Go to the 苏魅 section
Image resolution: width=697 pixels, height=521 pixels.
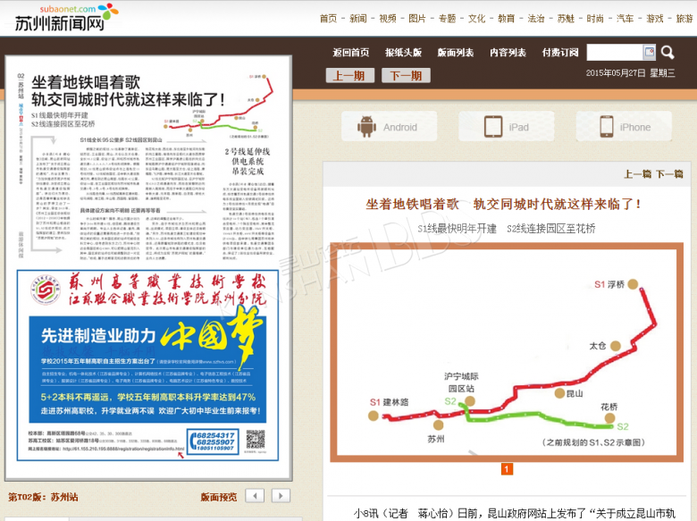coord(566,19)
